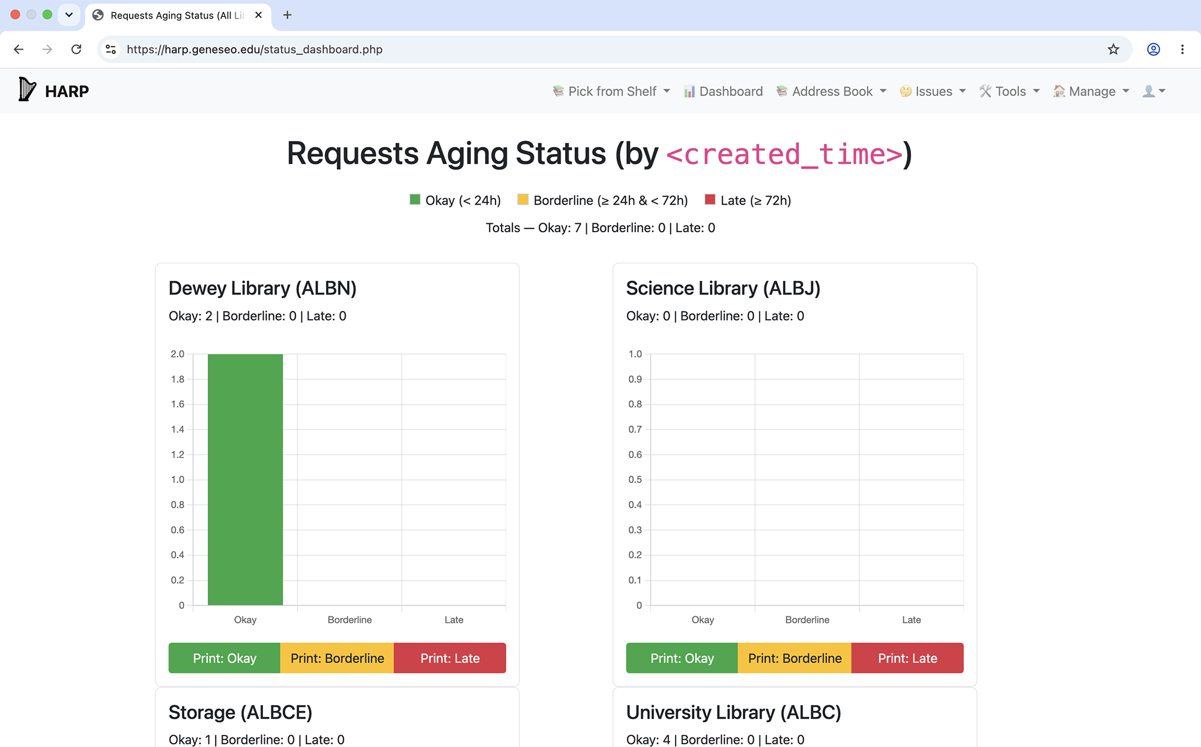Click the Issues thinking-face icon
The height and width of the screenshot is (747, 1201).
tap(906, 91)
